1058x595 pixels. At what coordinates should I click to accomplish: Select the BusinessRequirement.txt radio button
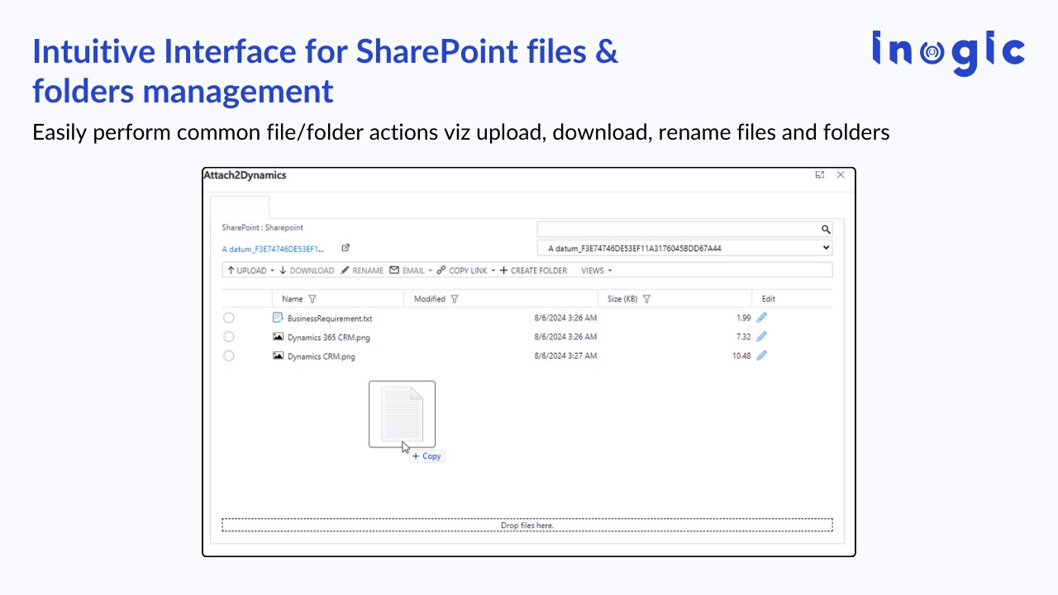coord(229,317)
